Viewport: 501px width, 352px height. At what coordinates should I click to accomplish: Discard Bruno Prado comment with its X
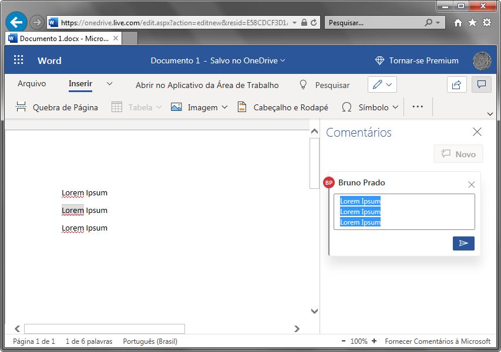471,184
